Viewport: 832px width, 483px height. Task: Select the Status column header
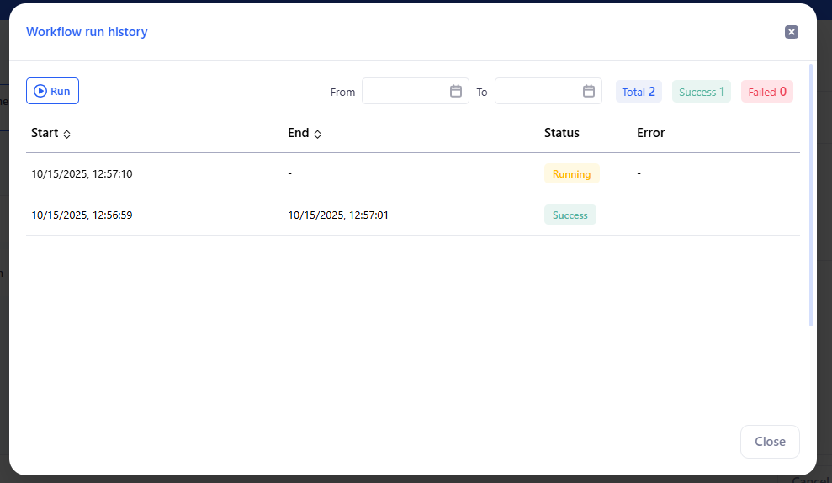[x=561, y=133]
